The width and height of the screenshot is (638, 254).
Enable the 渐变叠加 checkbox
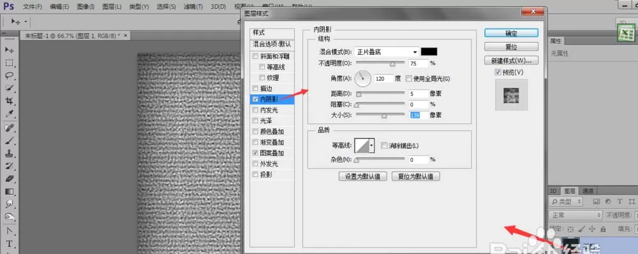pos(255,143)
